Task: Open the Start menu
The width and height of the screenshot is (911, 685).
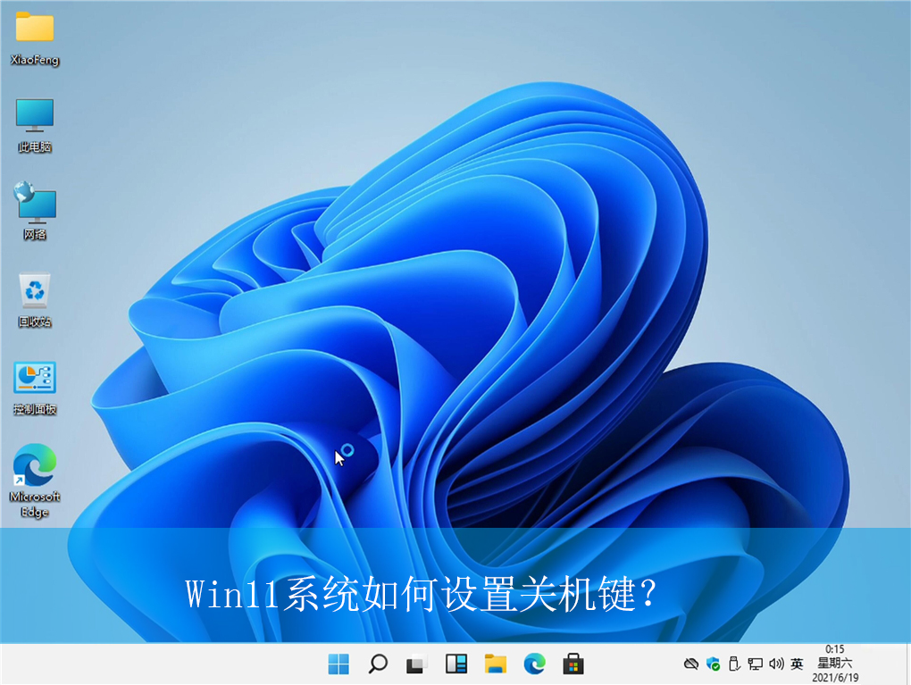Action: click(338, 664)
